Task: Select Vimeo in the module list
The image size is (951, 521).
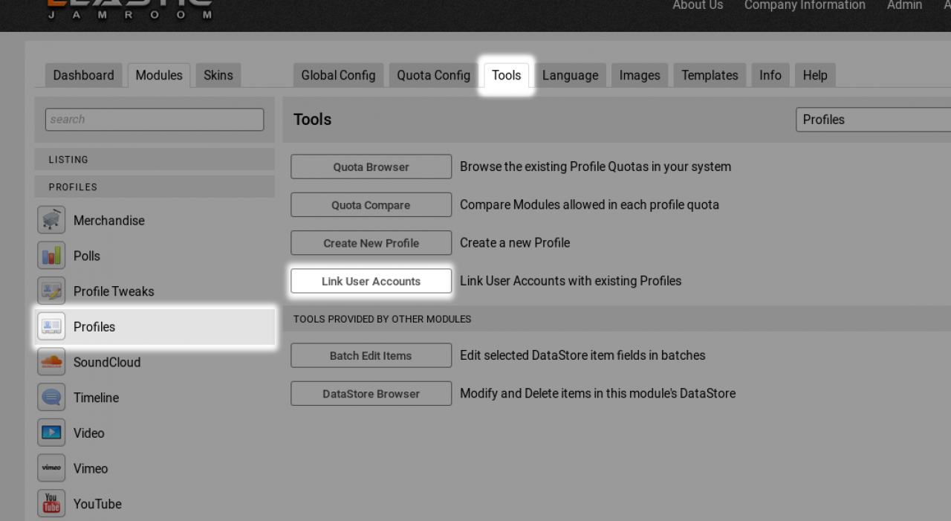Action: (x=91, y=468)
